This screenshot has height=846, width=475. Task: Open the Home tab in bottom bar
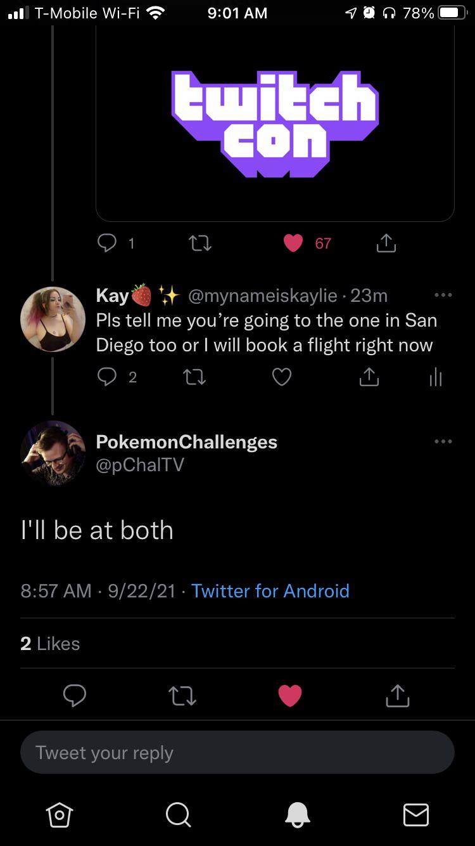[x=59, y=814]
